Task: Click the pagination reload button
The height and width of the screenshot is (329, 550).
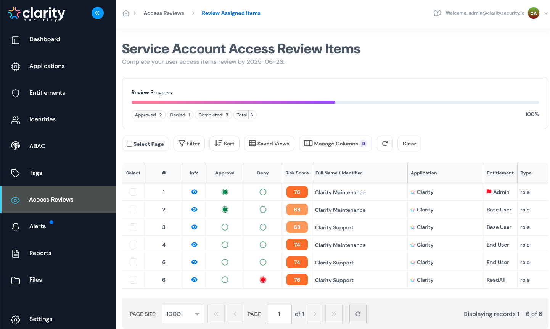Action: [x=358, y=314]
